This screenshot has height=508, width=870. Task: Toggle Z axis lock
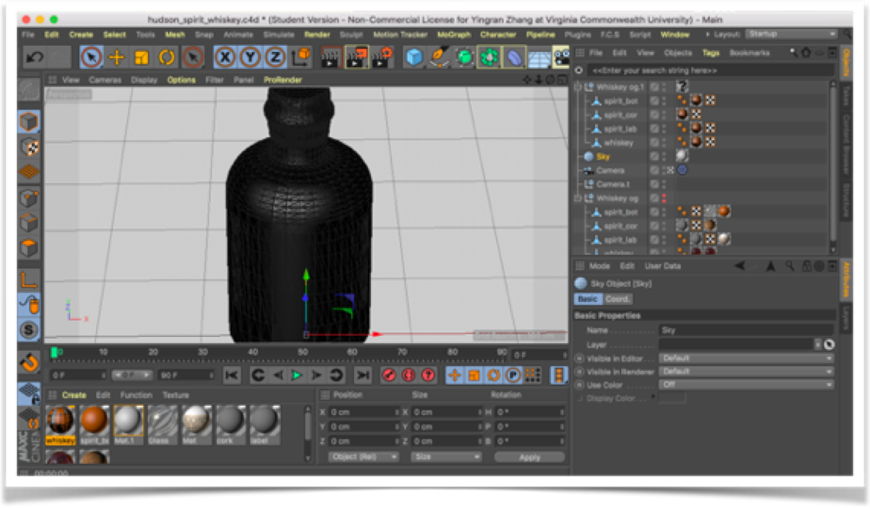tap(275, 57)
